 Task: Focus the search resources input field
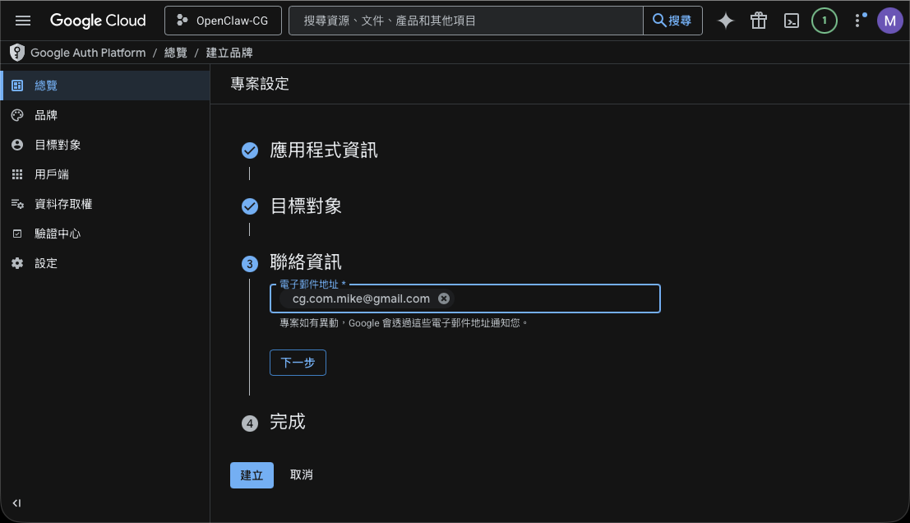tap(465, 21)
